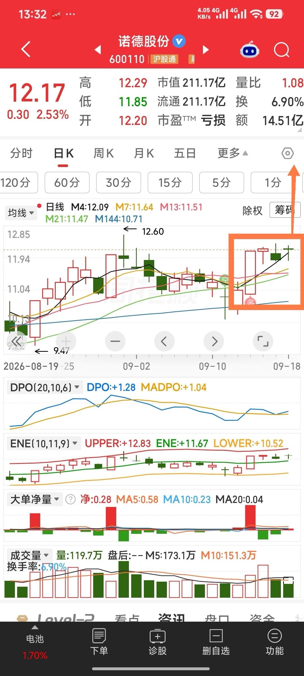Screen dimensions: 304x676
Task: Zoom in chart with plus button
Action: [66, 341]
